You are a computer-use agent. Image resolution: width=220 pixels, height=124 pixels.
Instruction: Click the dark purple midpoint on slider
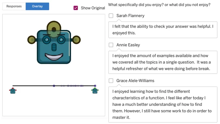[x=54, y=86]
